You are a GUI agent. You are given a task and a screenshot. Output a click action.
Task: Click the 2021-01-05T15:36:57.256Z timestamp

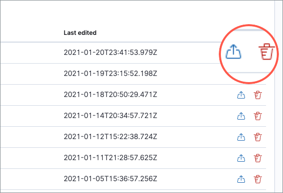click(x=110, y=179)
